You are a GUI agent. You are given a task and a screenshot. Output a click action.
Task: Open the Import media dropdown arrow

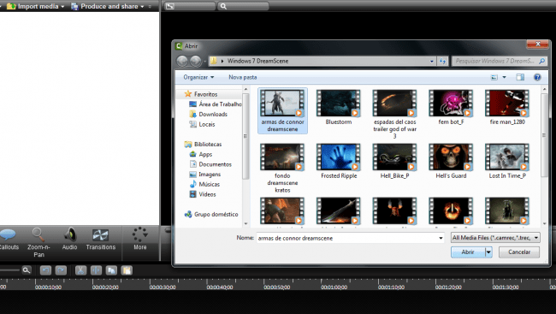62,6
